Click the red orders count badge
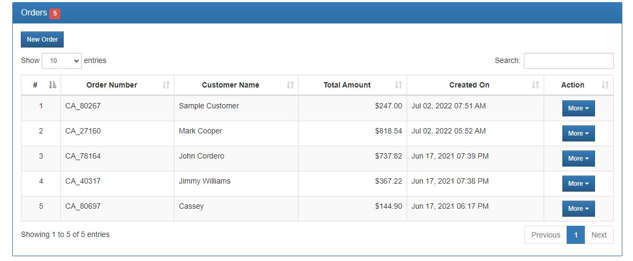The height and width of the screenshot is (261, 633). pos(55,13)
